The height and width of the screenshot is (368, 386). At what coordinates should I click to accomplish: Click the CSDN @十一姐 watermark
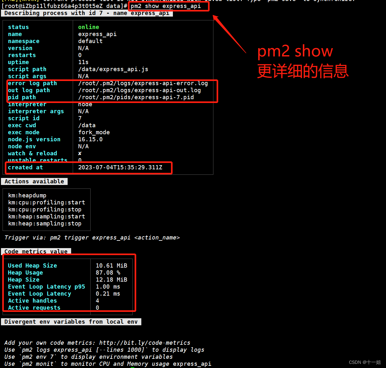(x=365, y=362)
